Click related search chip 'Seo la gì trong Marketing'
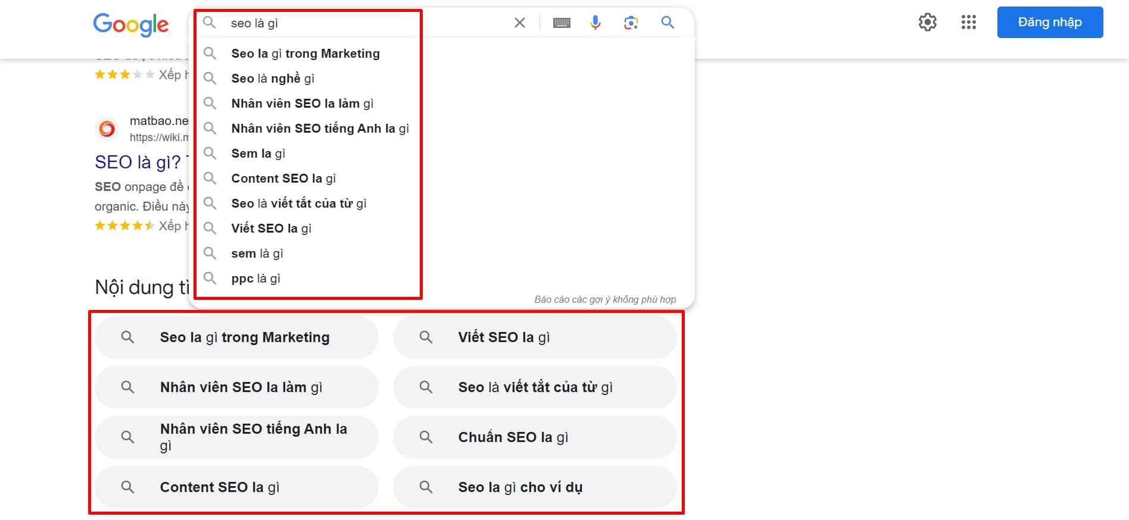This screenshot has width=1129, height=520. point(236,337)
